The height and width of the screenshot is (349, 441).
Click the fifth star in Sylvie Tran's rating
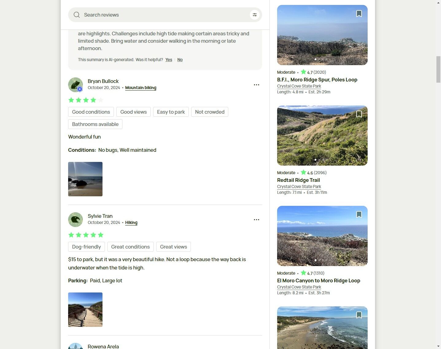coord(101,235)
